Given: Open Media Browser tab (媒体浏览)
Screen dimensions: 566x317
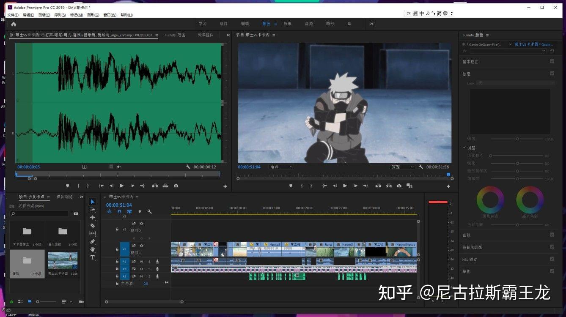Looking at the screenshot, I should point(64,197).
